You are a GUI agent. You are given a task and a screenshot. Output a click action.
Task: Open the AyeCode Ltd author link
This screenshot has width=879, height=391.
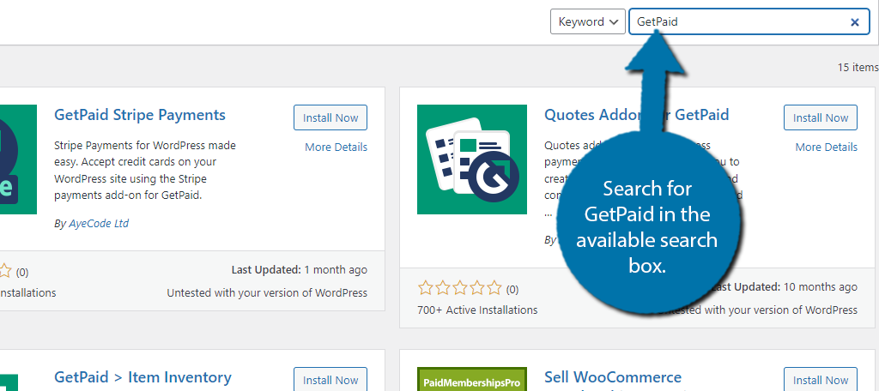(99, 224)
